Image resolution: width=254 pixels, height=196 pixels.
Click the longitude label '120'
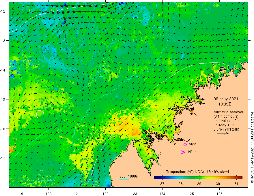click(x=48, y=194)
